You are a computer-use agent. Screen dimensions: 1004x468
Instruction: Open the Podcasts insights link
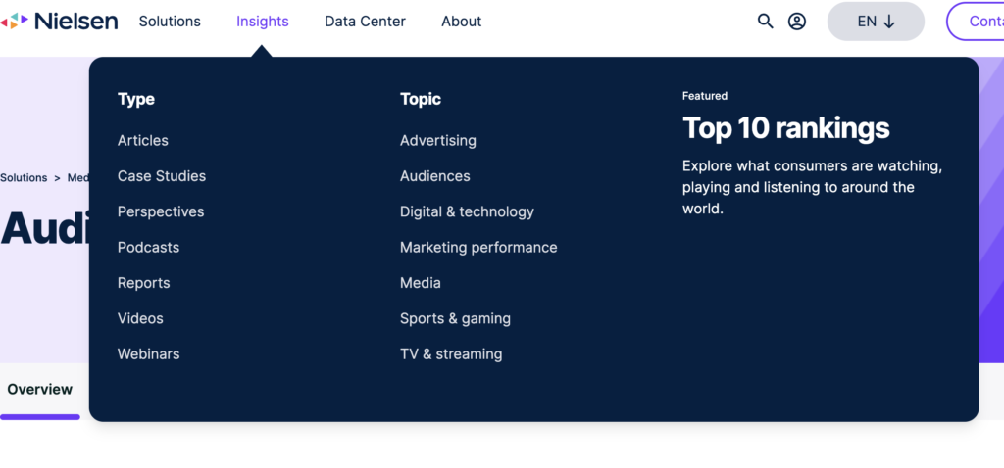coord(148,248)
